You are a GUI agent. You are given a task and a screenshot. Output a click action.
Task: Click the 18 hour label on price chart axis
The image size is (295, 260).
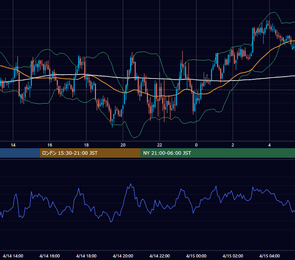pyautogui.click(x=86, y=145)
